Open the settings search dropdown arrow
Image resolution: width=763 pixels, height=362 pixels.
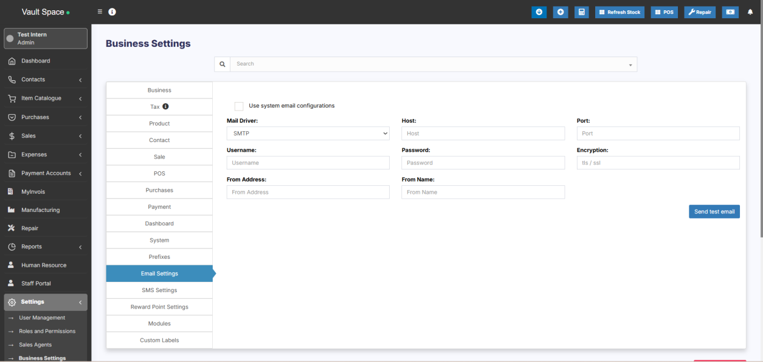click(630, 64)
